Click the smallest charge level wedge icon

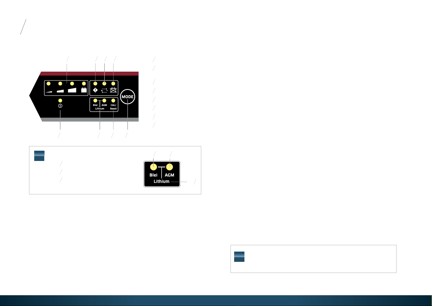click(x=49, y=91)
